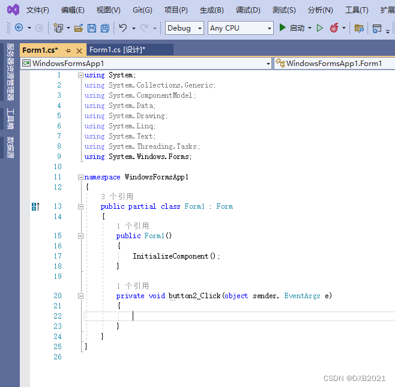
Task: Open dropdown arrow beside New Project icon
Action: 68,28
